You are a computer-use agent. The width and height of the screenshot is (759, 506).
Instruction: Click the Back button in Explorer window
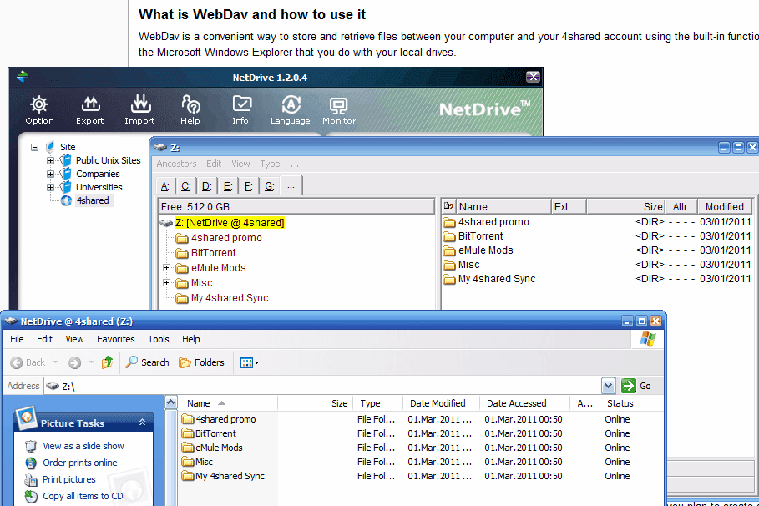(x=28, y=362)
